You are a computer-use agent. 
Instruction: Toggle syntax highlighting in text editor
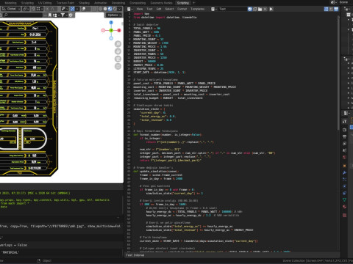coord(336,9)
